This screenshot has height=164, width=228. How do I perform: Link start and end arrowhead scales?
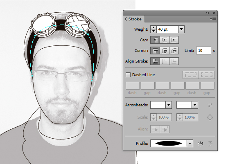tap(210, 117)
